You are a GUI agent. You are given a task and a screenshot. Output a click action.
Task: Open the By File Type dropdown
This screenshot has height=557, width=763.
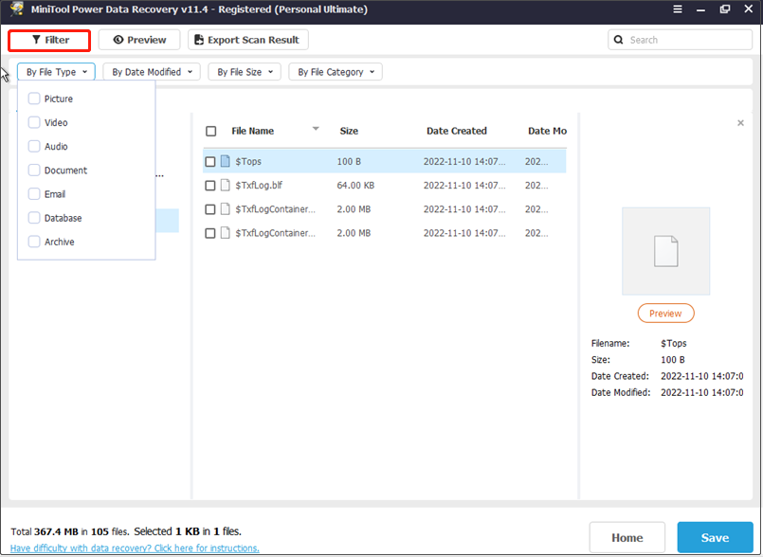coord(57,72)
